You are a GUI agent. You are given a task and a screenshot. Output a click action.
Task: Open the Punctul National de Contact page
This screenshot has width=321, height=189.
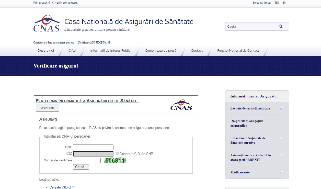238,51
